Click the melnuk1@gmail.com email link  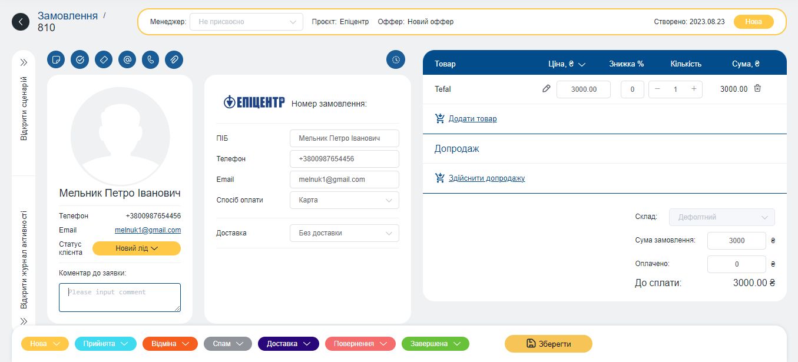coord(148,230)
